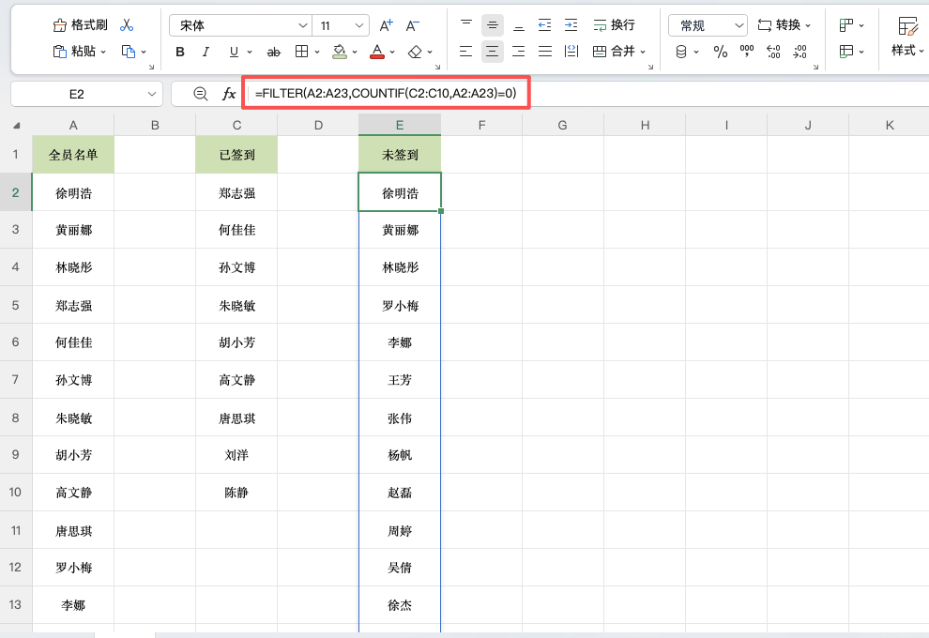Click the eraser clear formatting icon
929x638 pixels.
coord(415,53)
